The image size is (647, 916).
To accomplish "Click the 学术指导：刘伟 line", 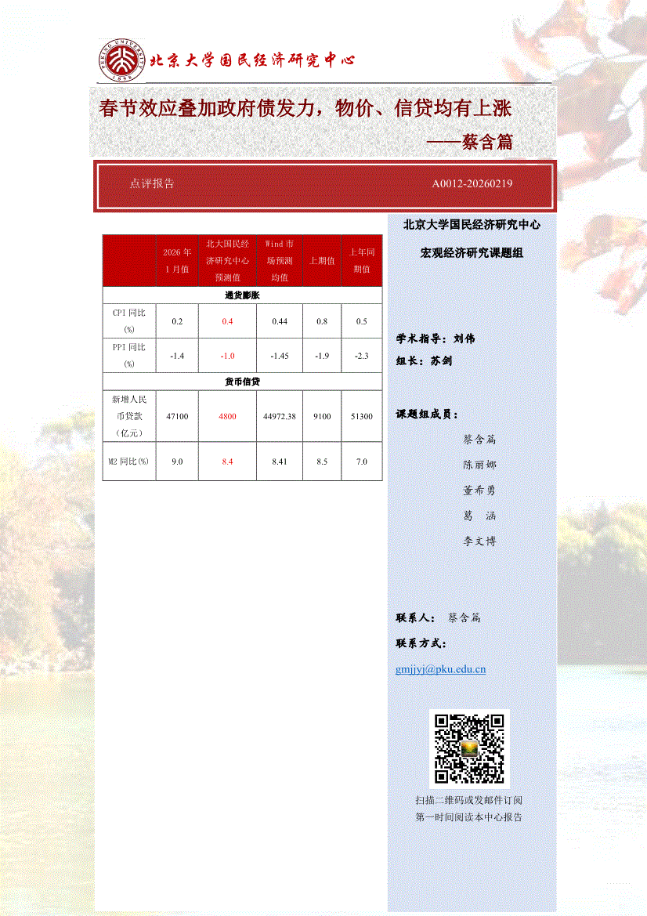I will click(x=436, y=339).
